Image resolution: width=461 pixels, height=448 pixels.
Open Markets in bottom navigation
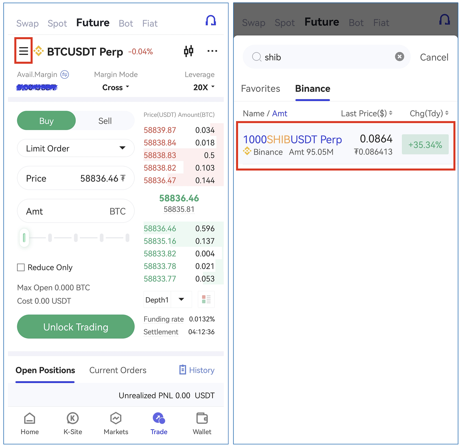coord(116,424)
